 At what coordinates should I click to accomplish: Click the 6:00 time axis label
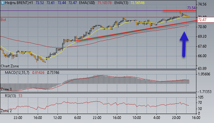point(78,118)
